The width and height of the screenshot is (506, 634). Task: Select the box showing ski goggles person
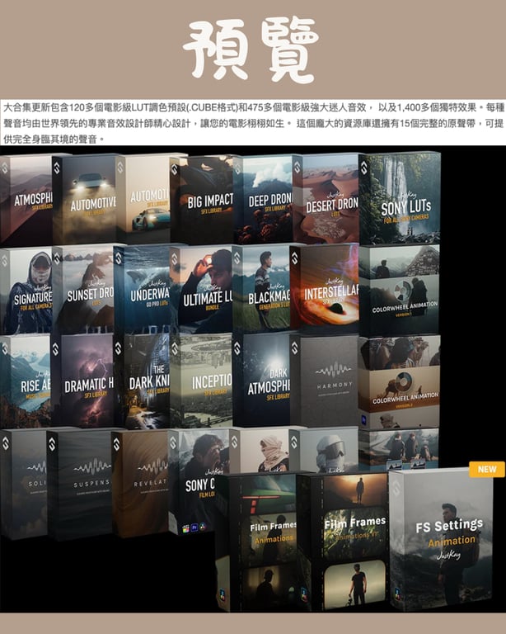click(324, 451)
